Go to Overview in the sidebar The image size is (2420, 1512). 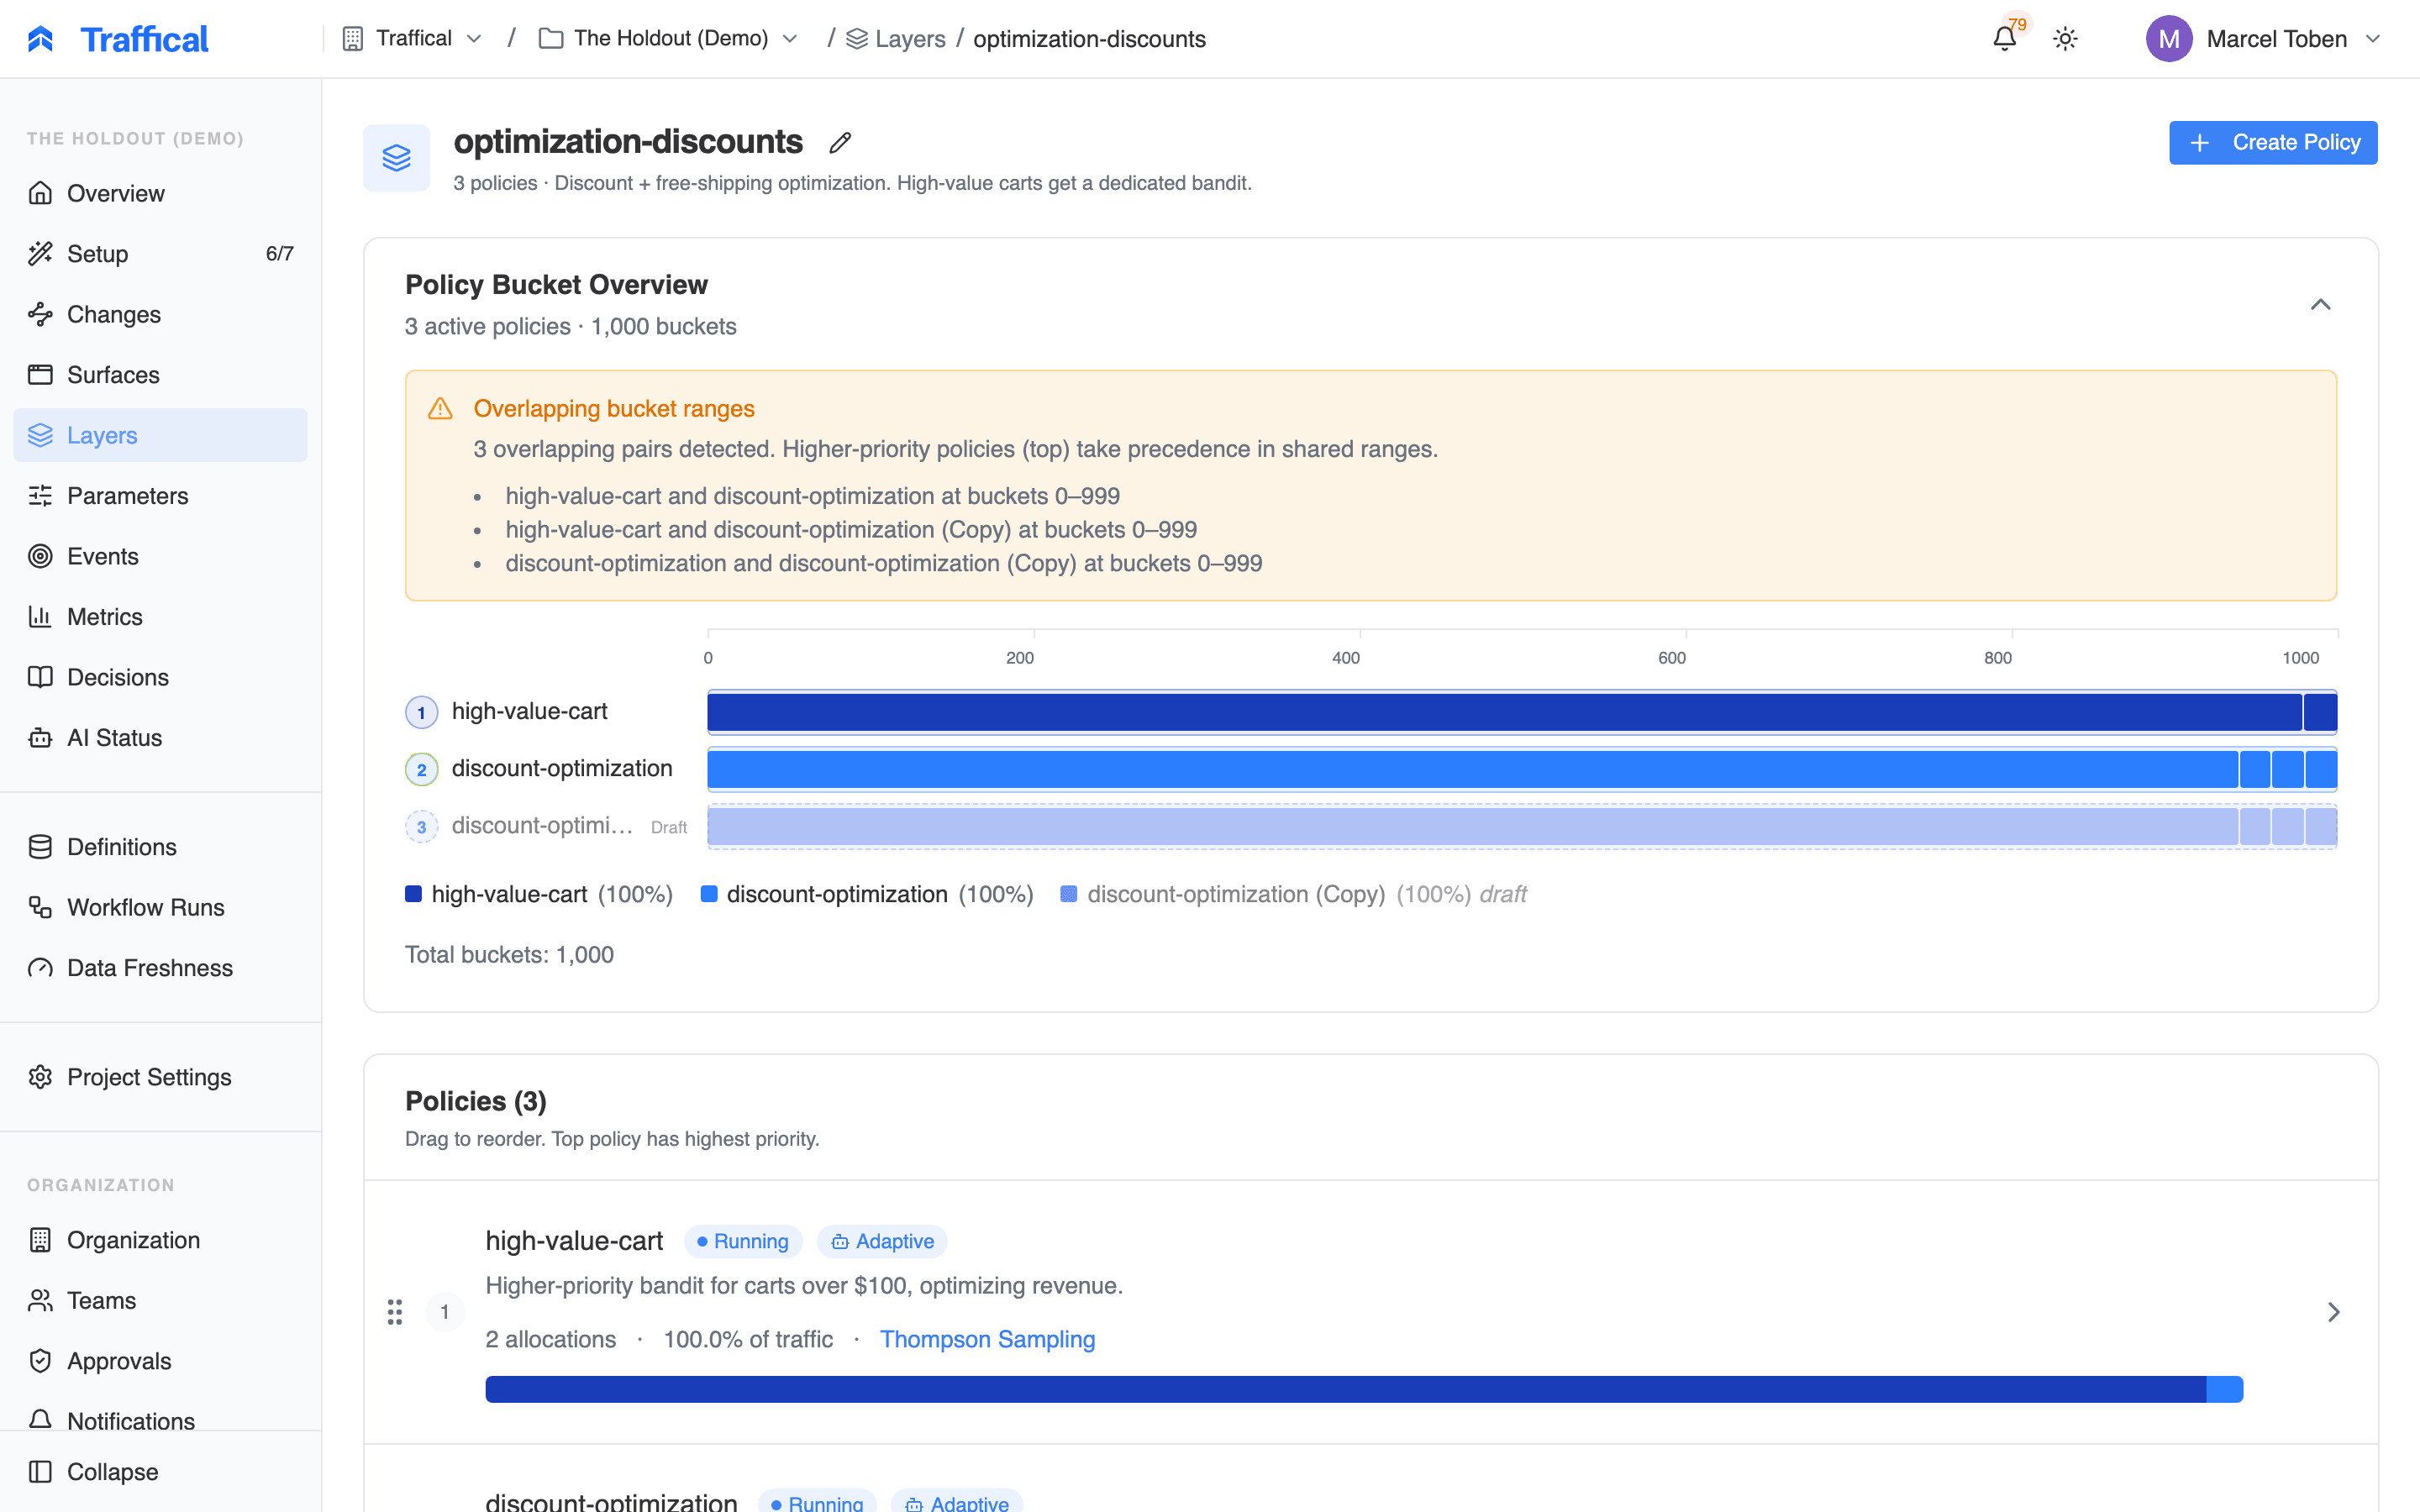click(x=160, y=193)
